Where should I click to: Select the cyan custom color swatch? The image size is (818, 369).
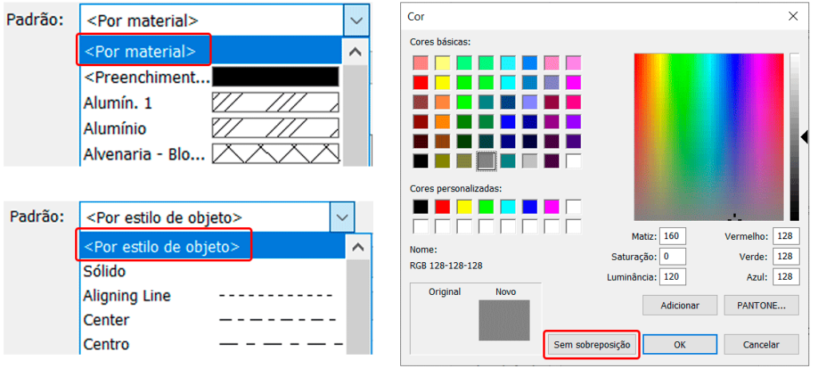click(x=508, y=206)
